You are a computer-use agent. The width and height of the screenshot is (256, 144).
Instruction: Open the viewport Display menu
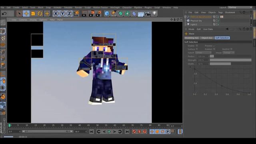(33, 20)
